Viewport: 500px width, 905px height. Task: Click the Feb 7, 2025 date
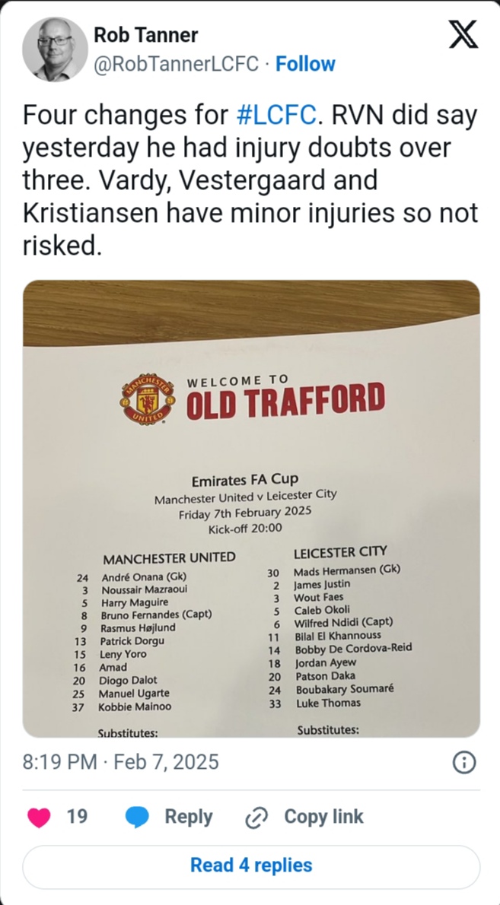(x=166, y=762)
